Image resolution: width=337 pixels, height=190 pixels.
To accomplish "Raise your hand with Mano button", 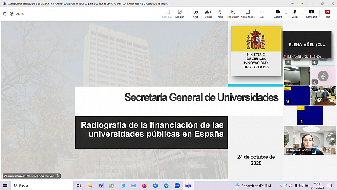I will click(x=220, y=13).
